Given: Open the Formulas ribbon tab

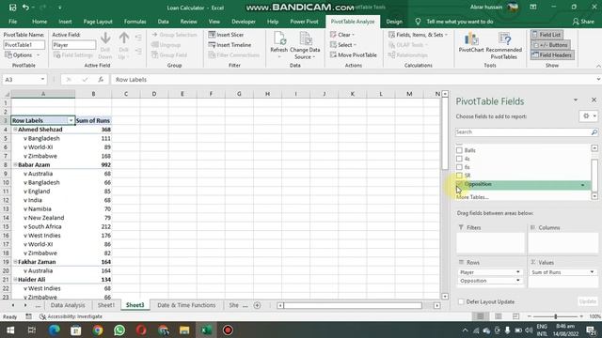Looking at the screenshot, I should click(x=135, y=22).
